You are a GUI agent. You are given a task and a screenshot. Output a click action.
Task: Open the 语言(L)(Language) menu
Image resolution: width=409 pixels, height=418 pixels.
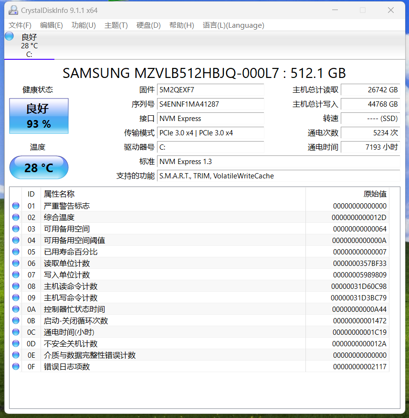point(233,25)
